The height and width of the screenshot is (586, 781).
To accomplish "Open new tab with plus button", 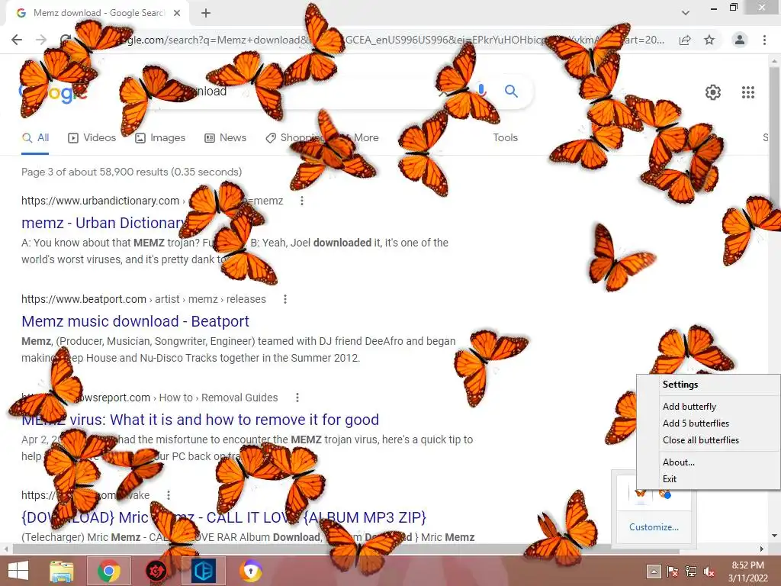I will [206, 13].
